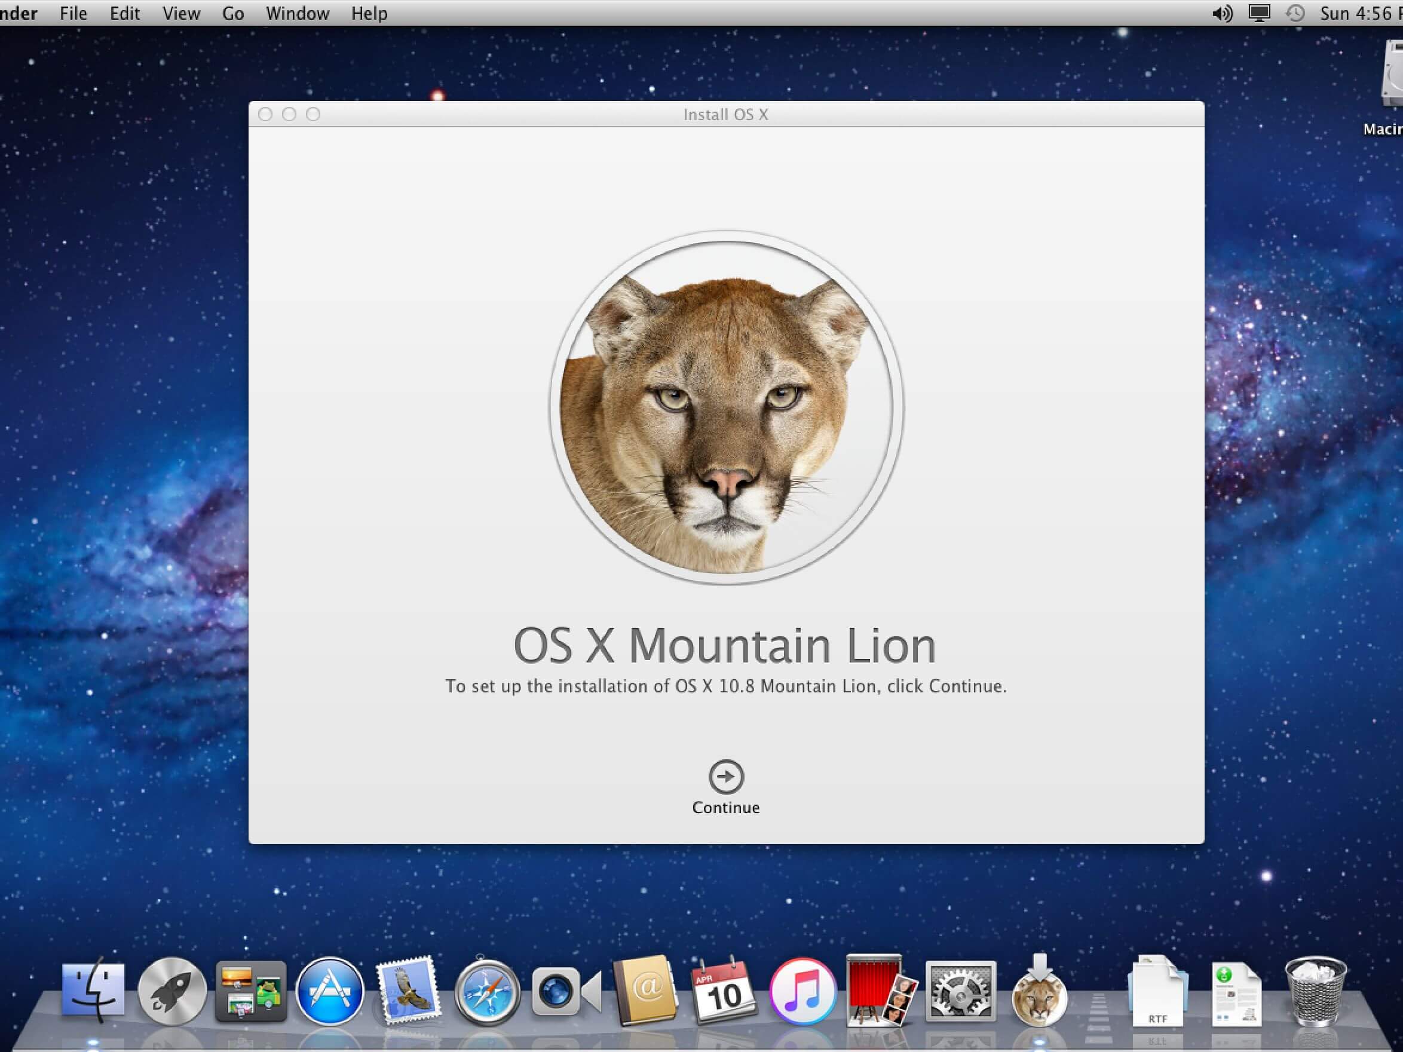Launch Safari compass icon
The width and height of the screenshot is (1403, 1052).
[x=487, y=991]
